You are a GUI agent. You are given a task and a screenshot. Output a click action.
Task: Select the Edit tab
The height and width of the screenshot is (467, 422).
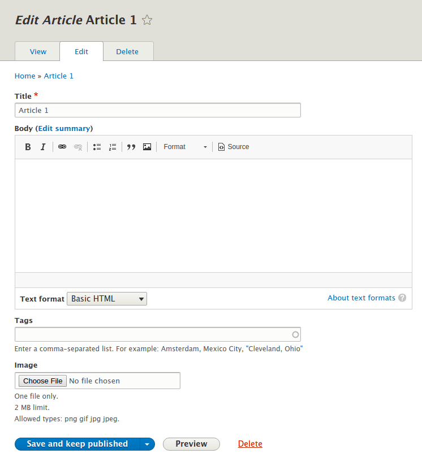click(81, 51)
